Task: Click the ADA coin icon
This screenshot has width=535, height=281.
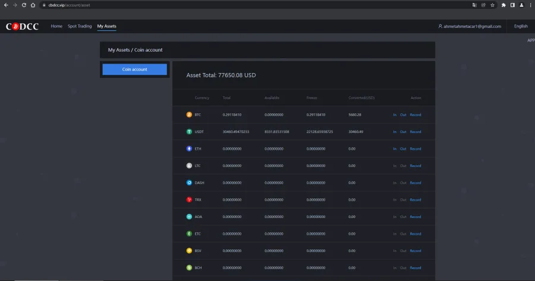Action: (189, 217)
